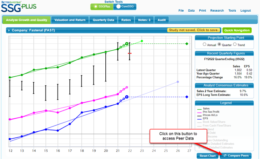The height and width of the screenshot is (159, 260).
Task: Click Study not saved to save
Action: [x=194, y=30]
